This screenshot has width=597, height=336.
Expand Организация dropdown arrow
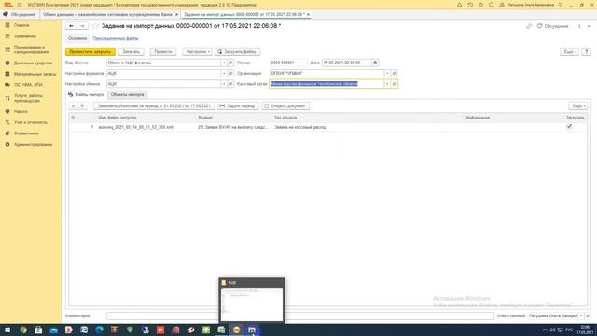click(387, 73)
